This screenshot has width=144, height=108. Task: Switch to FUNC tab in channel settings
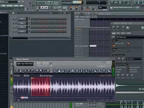pyautogui.click(x=128, y=33)
